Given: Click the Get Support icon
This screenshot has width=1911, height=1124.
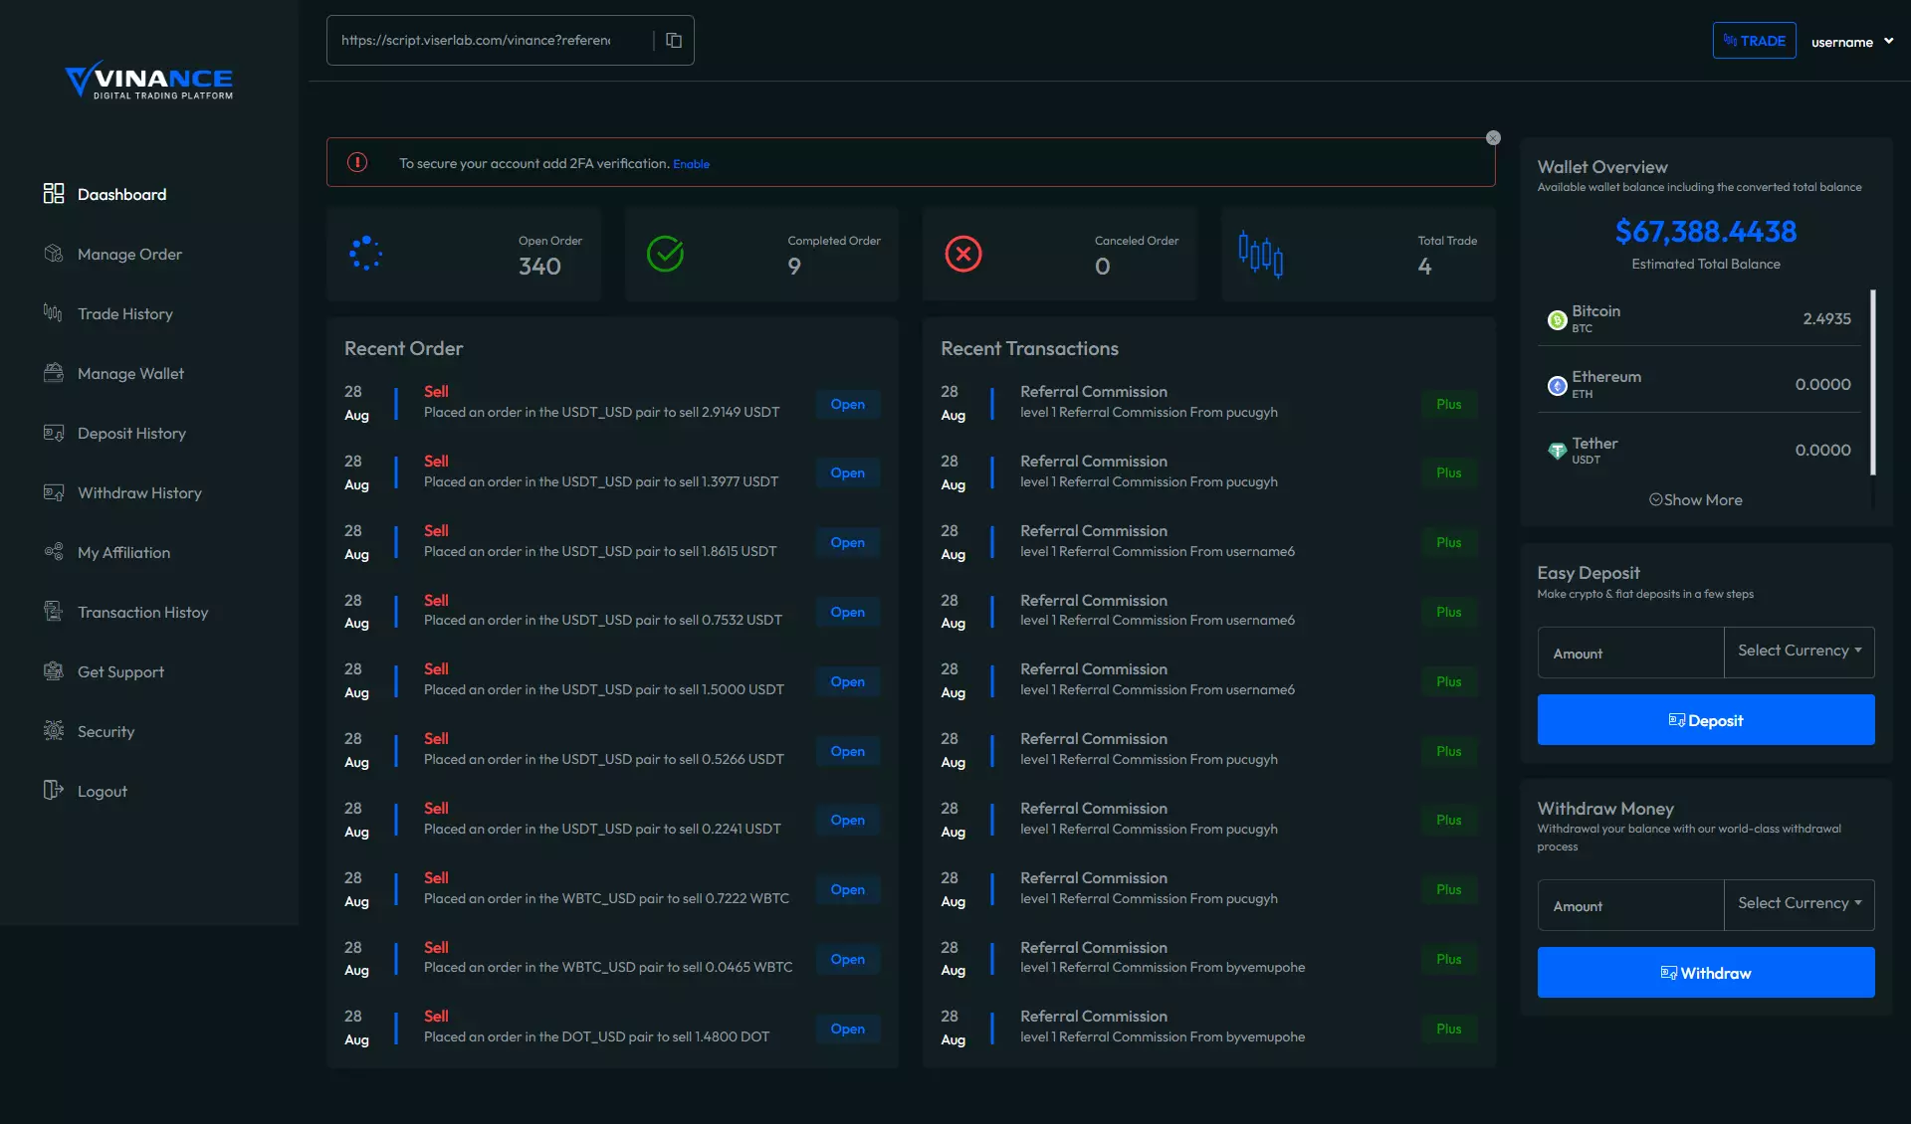Looking at the screenshot, I should (x=54, y=671).
